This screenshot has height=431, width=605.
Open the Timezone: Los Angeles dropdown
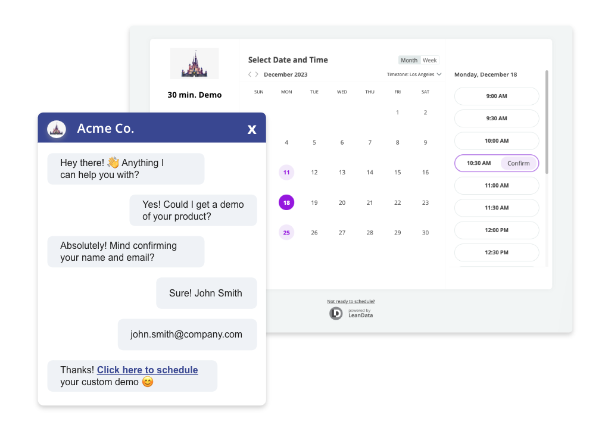414,74
